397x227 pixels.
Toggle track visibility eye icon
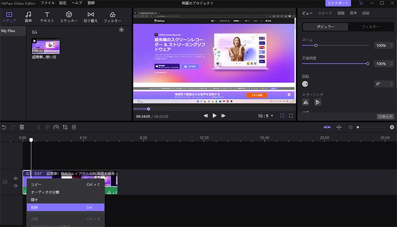pos(15,178)
